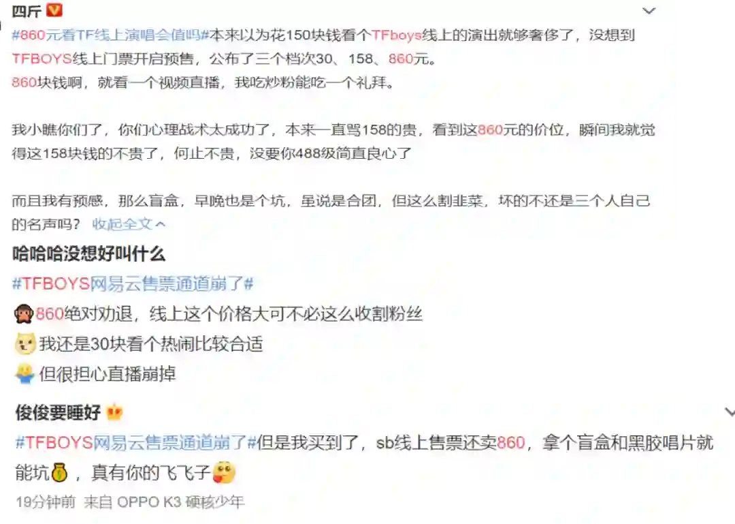Click the red TFboys keyword in first line
This screenshot has height=524, width=735.
(397, 35)
